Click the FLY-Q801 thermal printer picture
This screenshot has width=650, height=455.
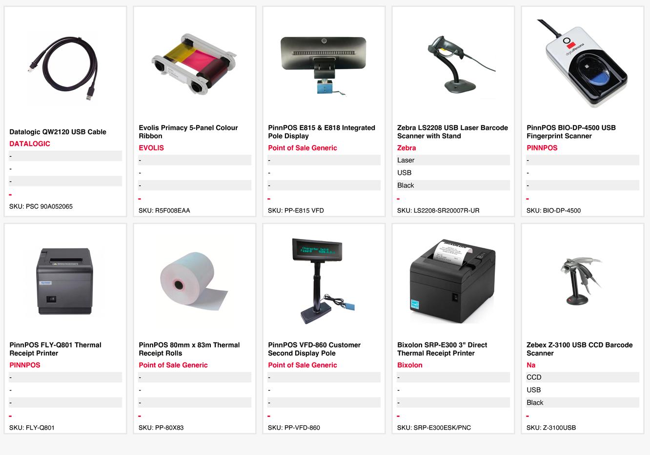coord(65,282)
